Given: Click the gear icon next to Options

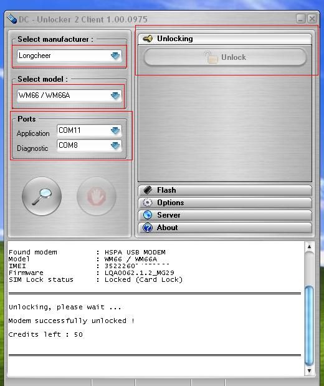Looking at the screenshot, I should 148,203.
